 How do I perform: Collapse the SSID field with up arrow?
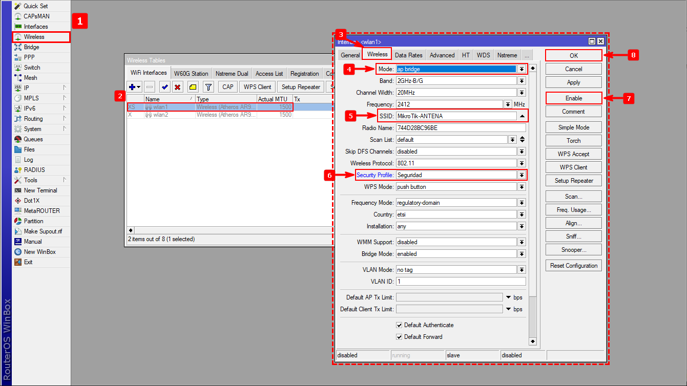(x=522, y=116)
